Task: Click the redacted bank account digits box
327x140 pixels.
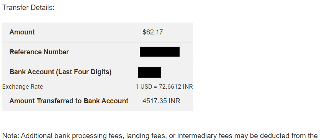Action: (150, 73)
